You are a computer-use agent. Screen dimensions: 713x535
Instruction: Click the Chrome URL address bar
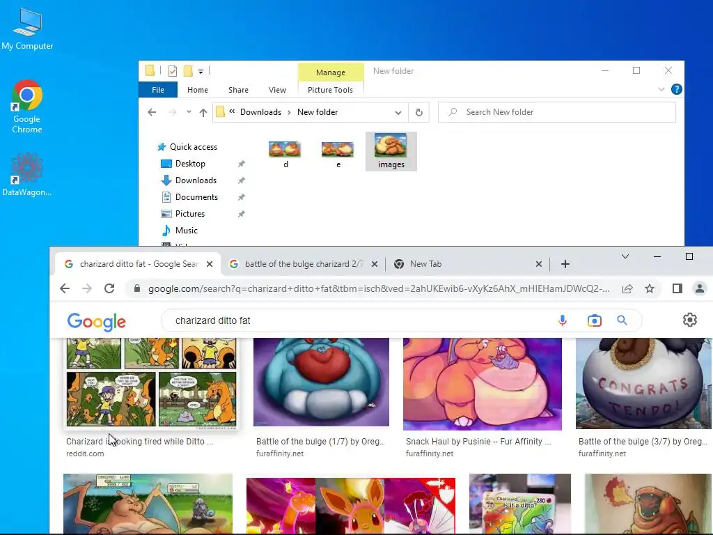pos(378,288)
